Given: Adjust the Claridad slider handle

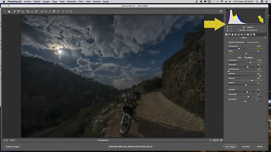Looking at the screenshot, I should click(247, 92).
